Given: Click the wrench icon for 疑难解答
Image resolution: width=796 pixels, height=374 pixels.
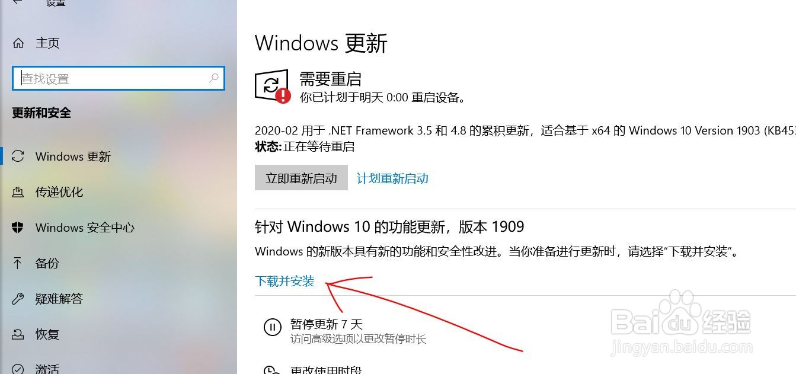Looking at the screenshot, I should pos(18,299).
